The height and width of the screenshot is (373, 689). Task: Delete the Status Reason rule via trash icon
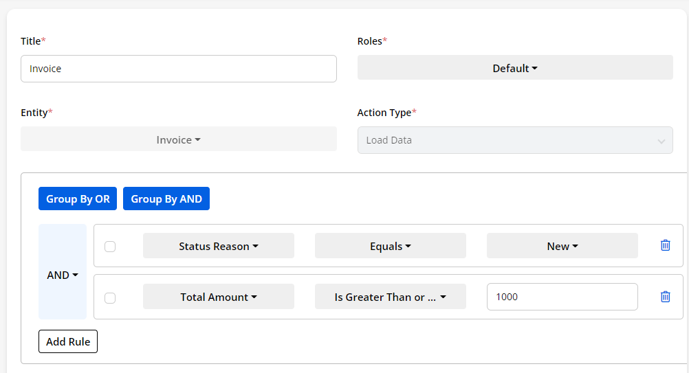pyautogui.click(x=665, y=245)
